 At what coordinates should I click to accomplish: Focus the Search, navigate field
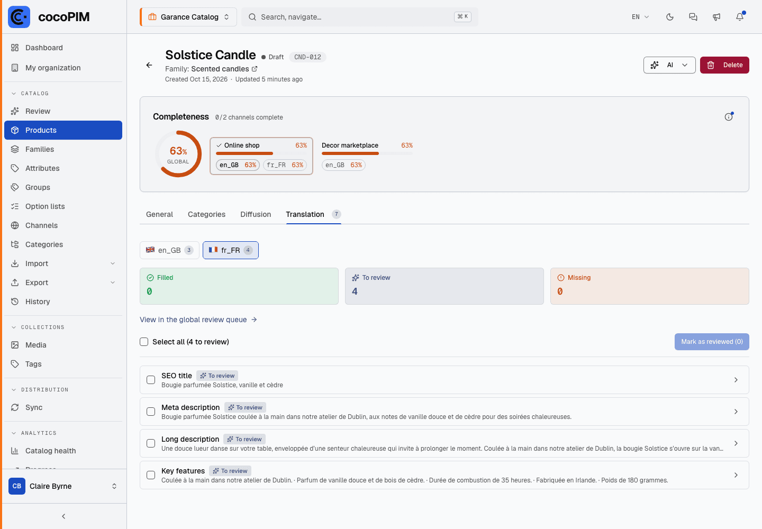(360, 17)
